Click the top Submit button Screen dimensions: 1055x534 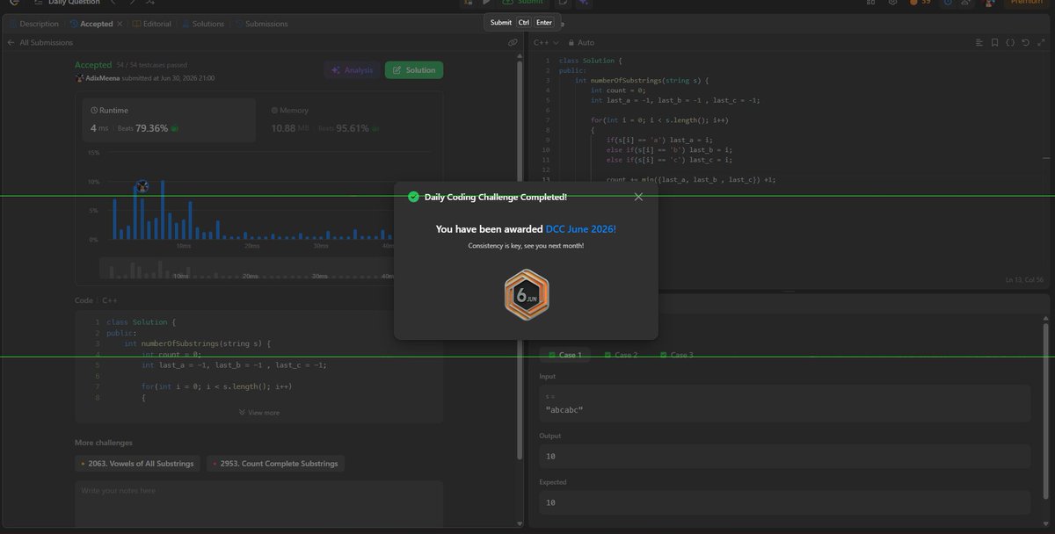(525, 3)
